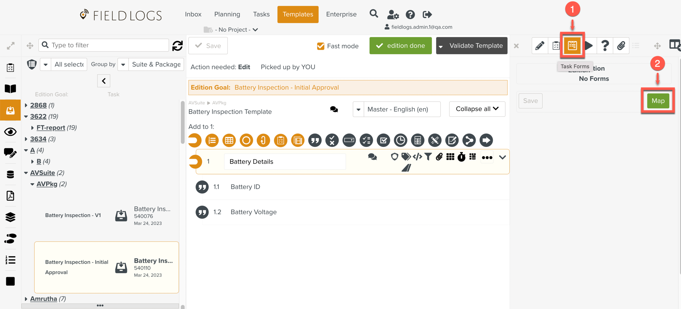Expand the 2868 tree node
Image resolution: width=681 pixels, height=309 pixels.
tap(26, 105)
